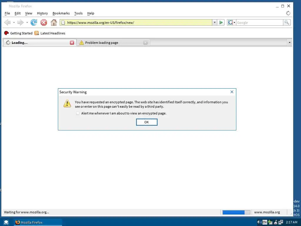Open the Bookmarks menu
301x226 pixels.
pyautogui.click(x=61, y=13)
